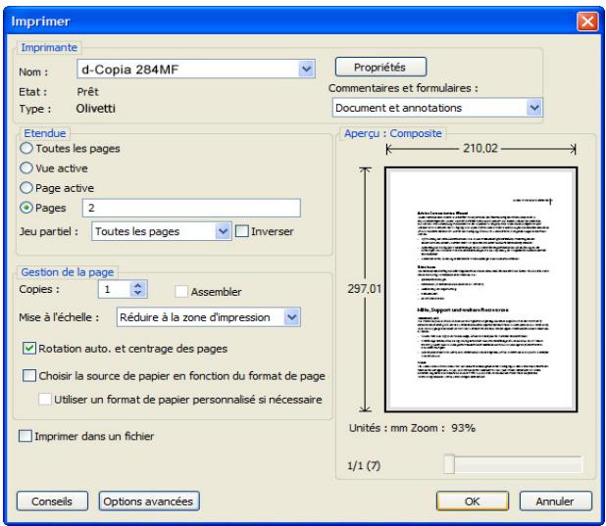Click the Propriétés button
The width and height of the screenshot is (606, 526).
click(380, 68)
